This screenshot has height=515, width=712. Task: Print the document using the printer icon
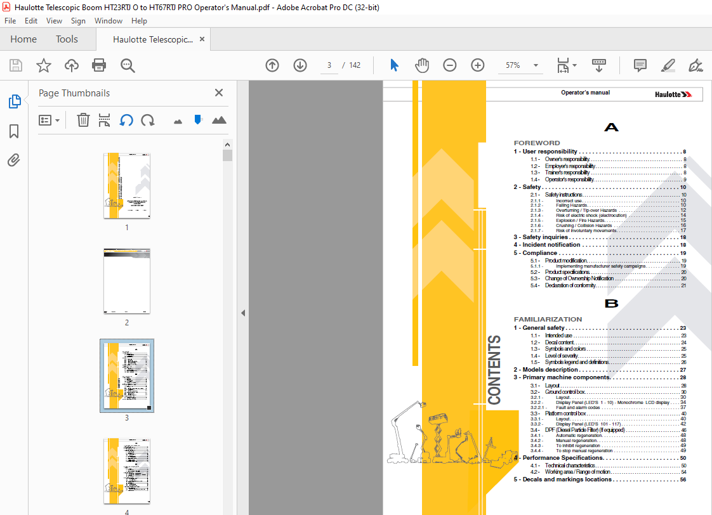click(99, 65)
